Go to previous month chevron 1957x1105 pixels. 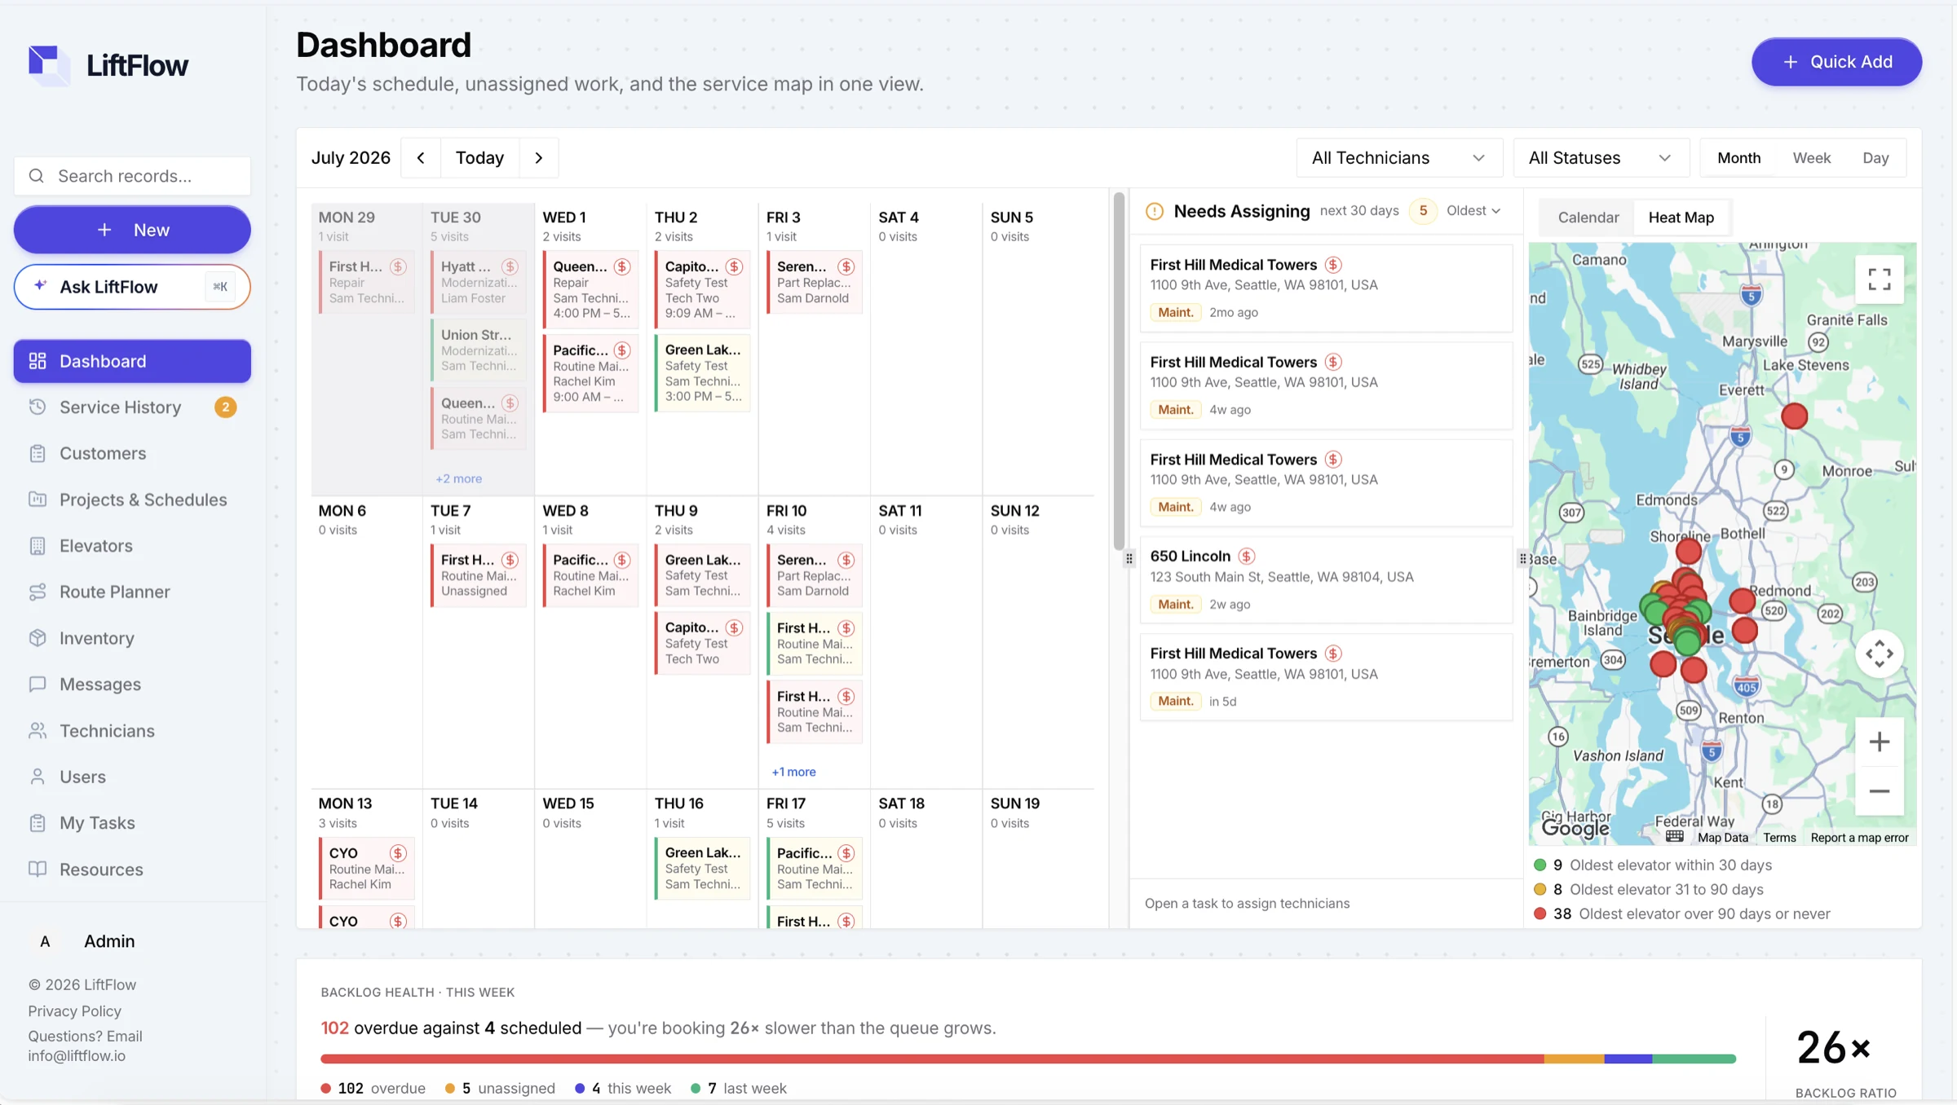(x=421, y=158)
